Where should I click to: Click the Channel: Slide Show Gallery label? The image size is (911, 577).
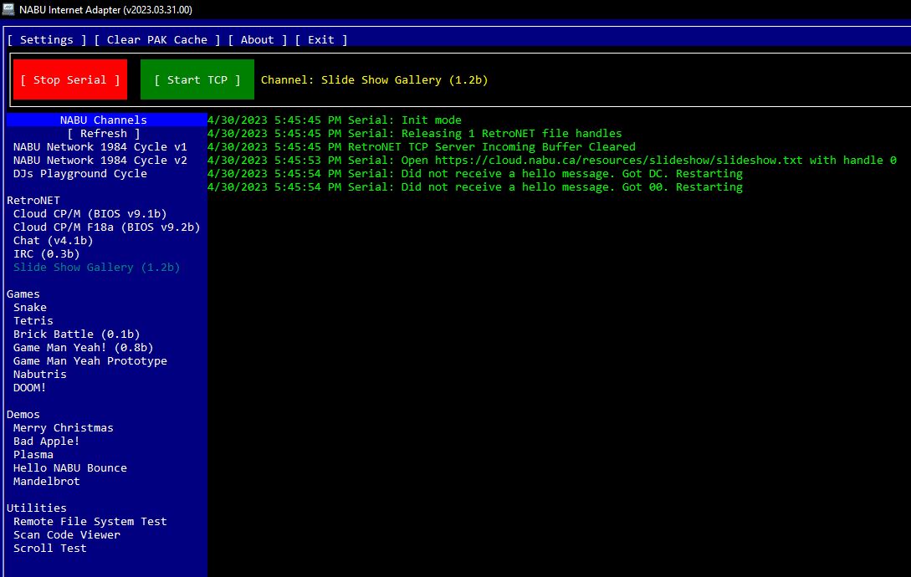[x=374, y=79]
